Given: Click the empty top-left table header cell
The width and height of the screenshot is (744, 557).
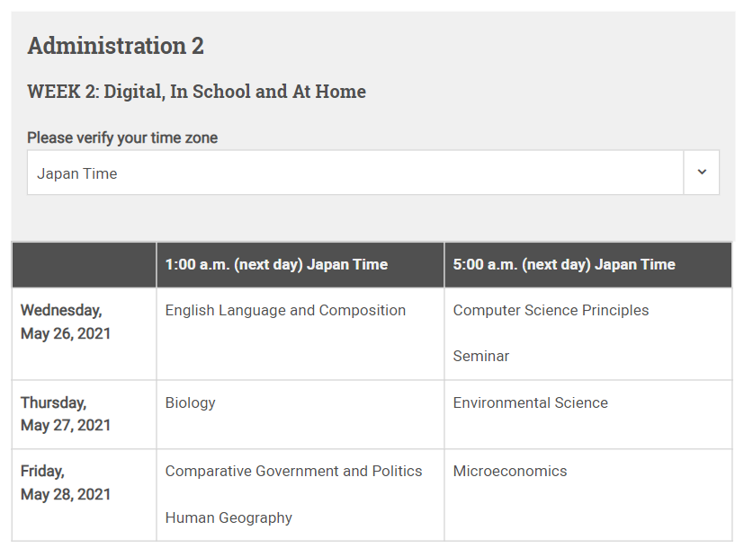Looking at the screenshot, I should [x=84, y=264].
